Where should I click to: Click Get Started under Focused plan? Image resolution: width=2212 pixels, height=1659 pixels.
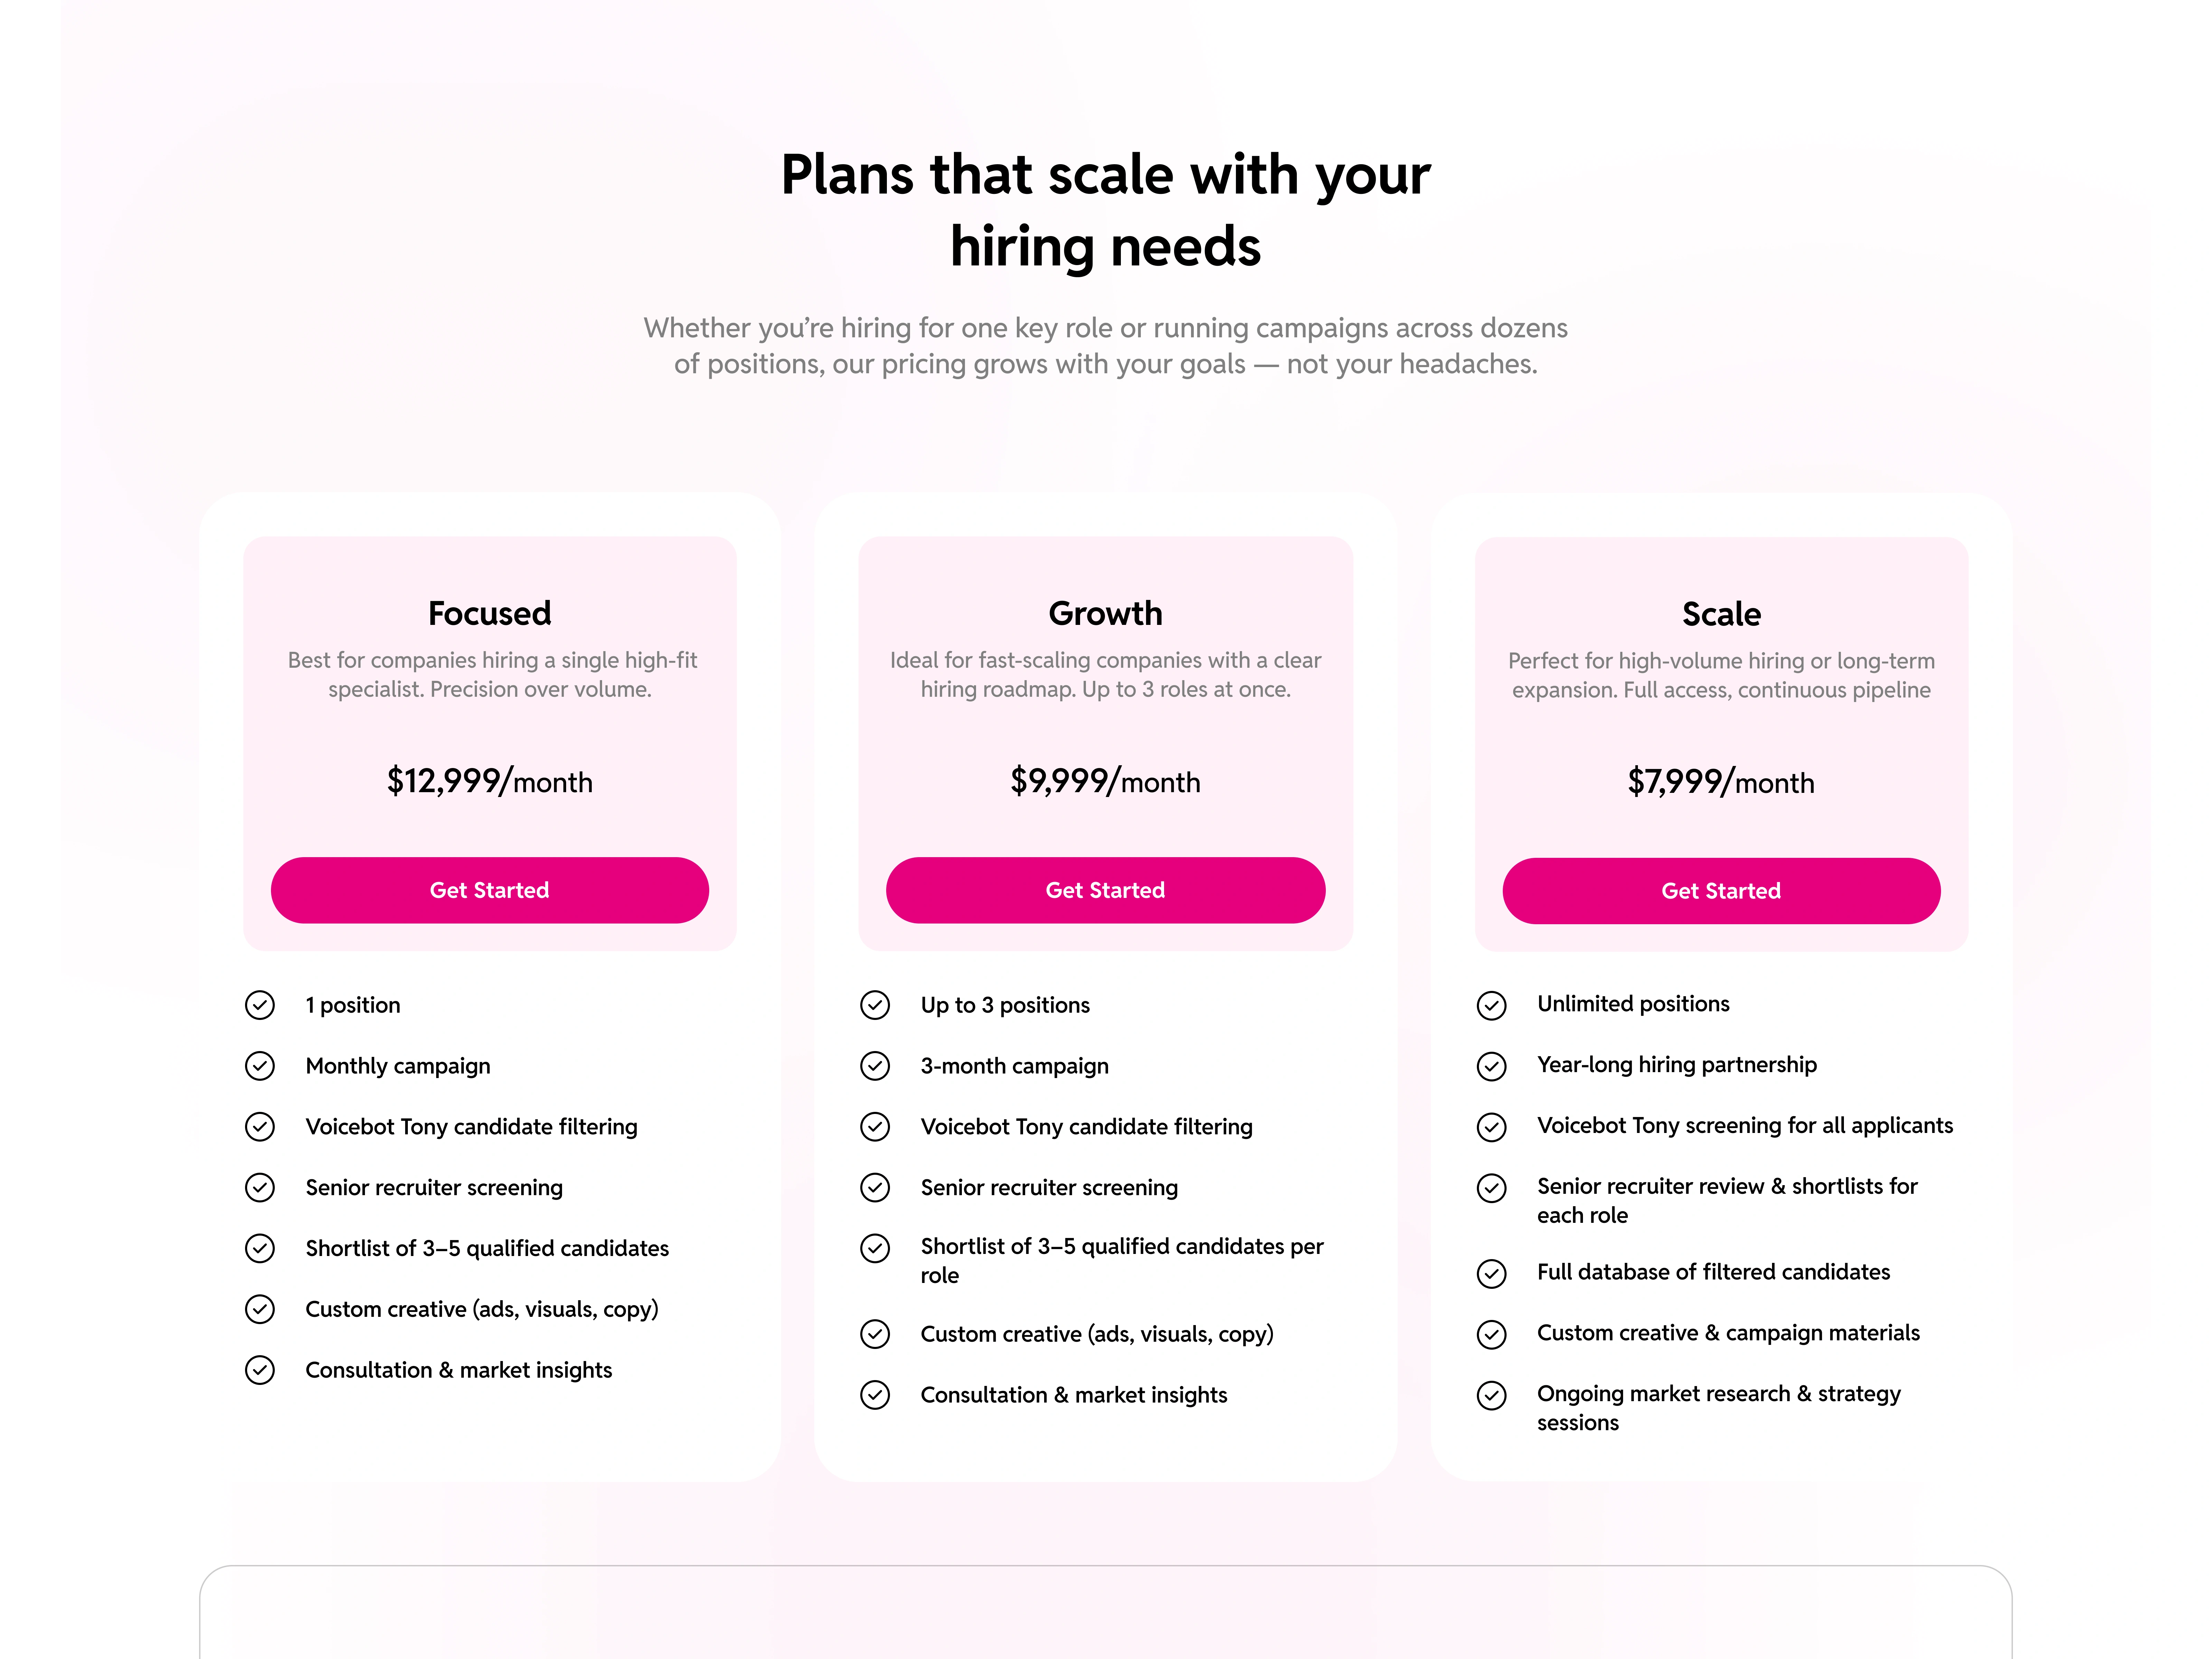point(489,890)
